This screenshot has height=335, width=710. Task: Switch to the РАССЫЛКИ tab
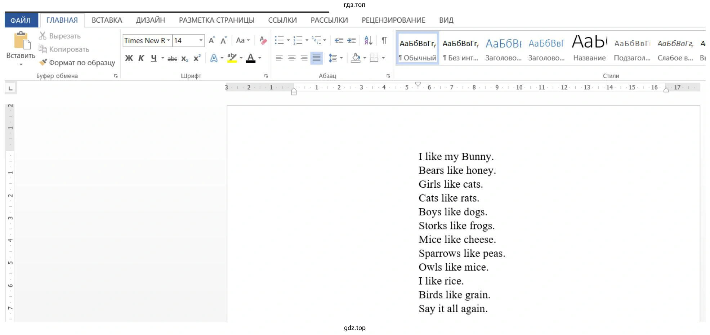click(x=329, y=21)
